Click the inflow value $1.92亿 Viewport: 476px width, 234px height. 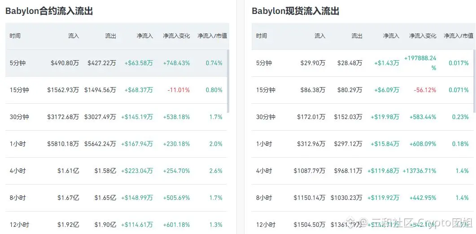pyautogui.click(x=68, y=225)
